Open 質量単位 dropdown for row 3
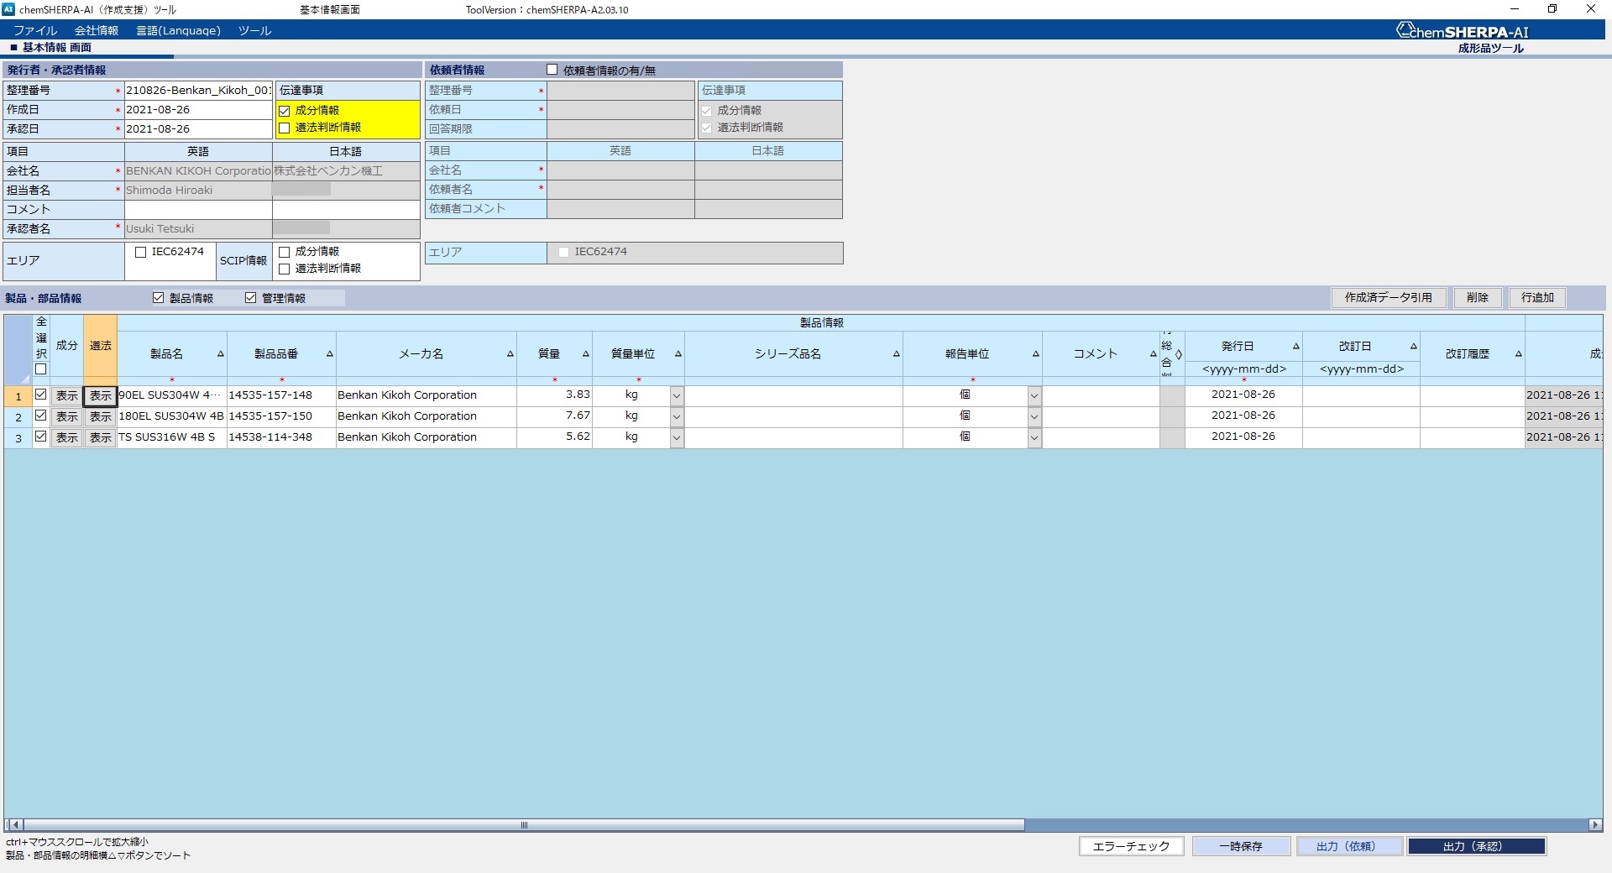 (x=677, y=437)
